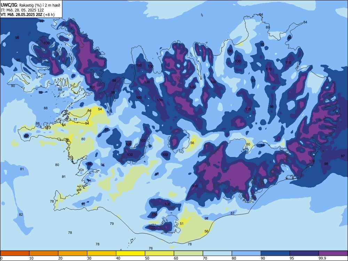Click the '76' humidity value on the map
348x261 pixels.
pos(151,248)
